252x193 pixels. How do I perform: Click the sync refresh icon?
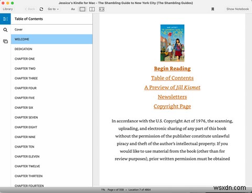[41, 9]
